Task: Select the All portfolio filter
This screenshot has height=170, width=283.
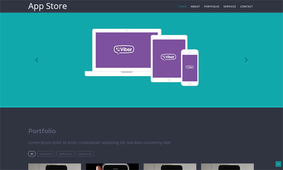Action: pyautogui.click(x=32, y=154)
